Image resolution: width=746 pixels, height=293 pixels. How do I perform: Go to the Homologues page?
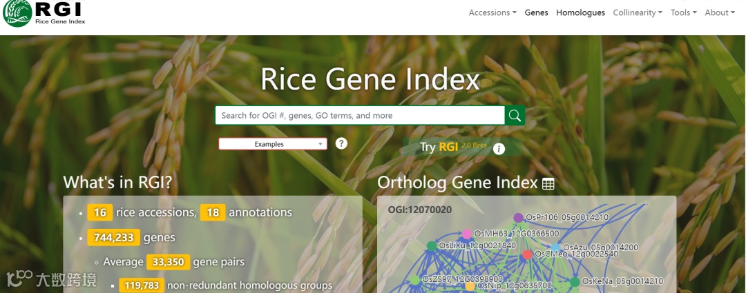[580, 13]
